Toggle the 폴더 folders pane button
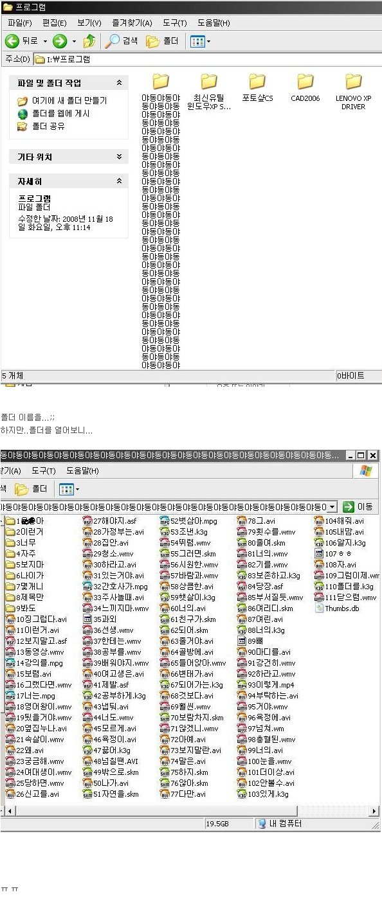Image resolution: width=382 pixels, height=915 pixels. click(162, 41)
